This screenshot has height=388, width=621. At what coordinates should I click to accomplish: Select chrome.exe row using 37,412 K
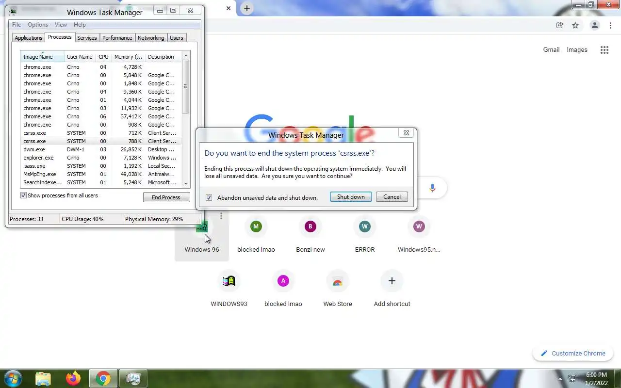click(101, 116)
